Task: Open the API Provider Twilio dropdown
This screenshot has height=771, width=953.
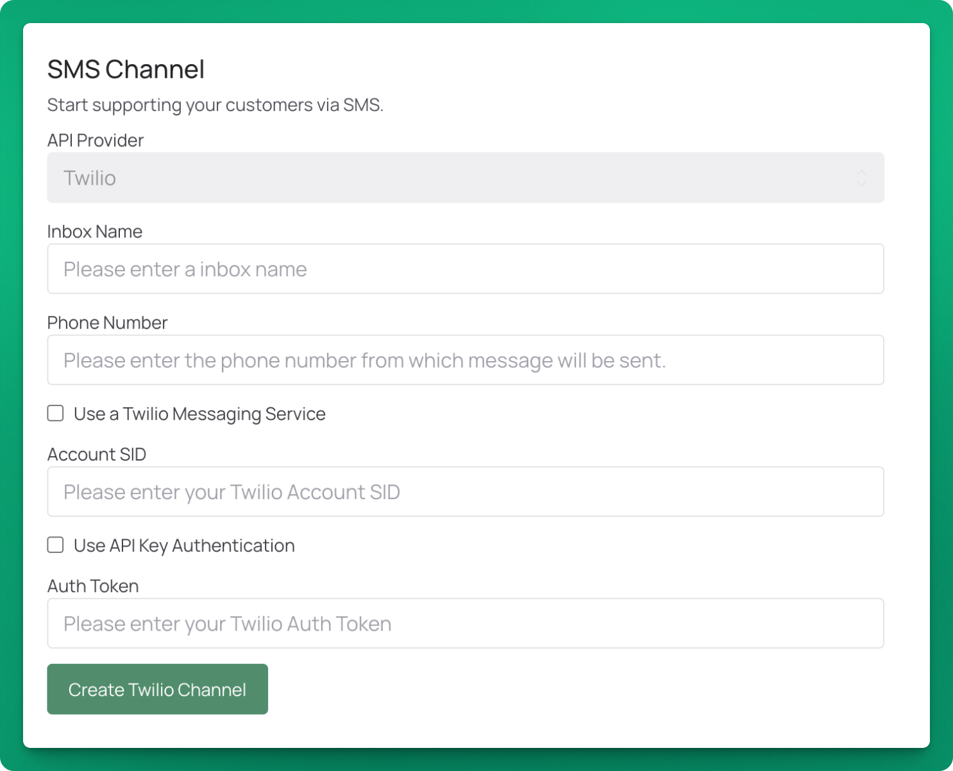Action: pyautogui.click(x=466, y=178)
